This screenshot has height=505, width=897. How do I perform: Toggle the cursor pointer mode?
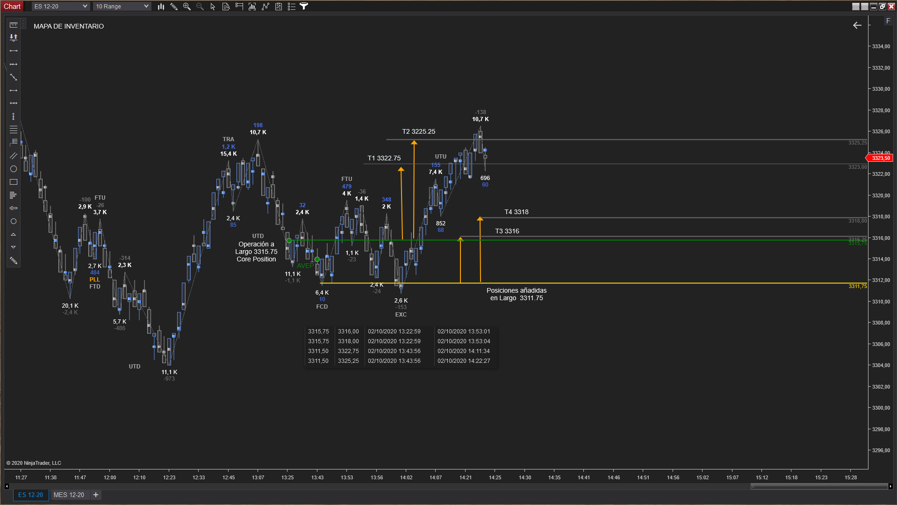[213, 7]
